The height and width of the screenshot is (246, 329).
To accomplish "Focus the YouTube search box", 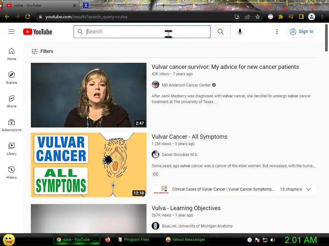I will click(142, 32).
